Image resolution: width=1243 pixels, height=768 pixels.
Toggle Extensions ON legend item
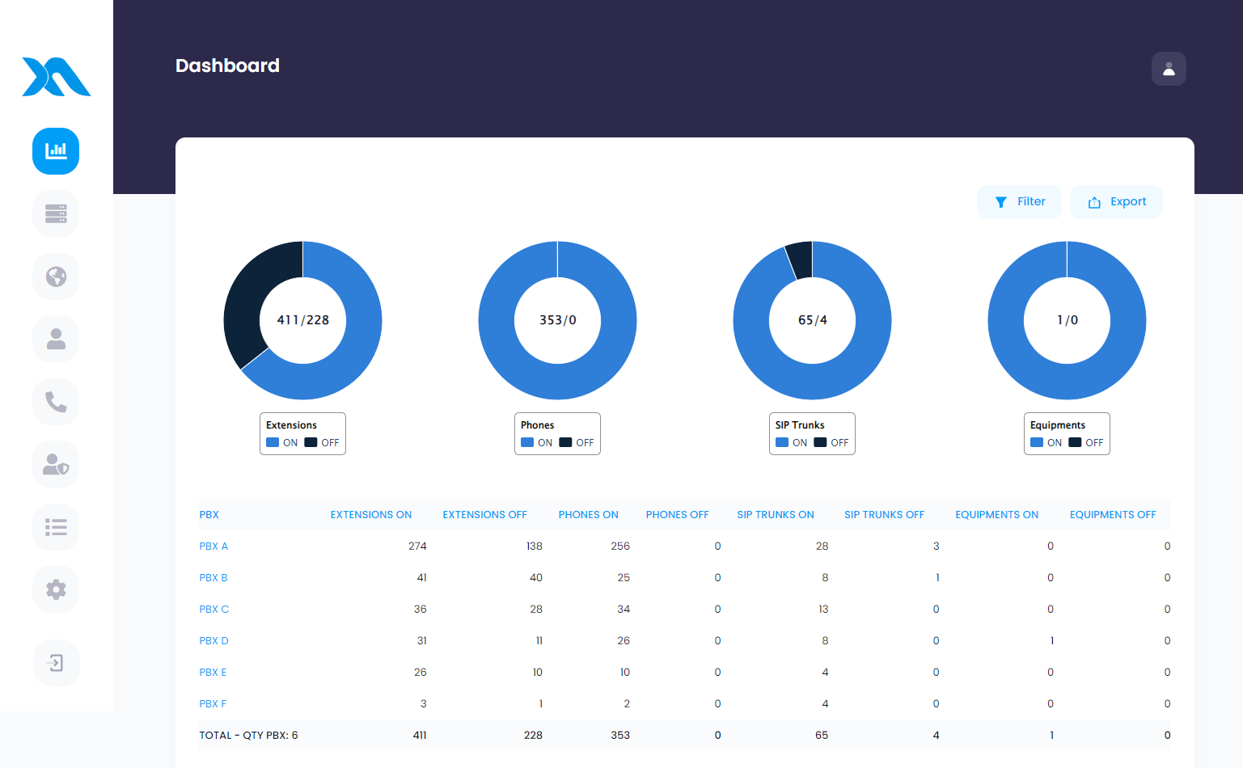click(282, 442)
